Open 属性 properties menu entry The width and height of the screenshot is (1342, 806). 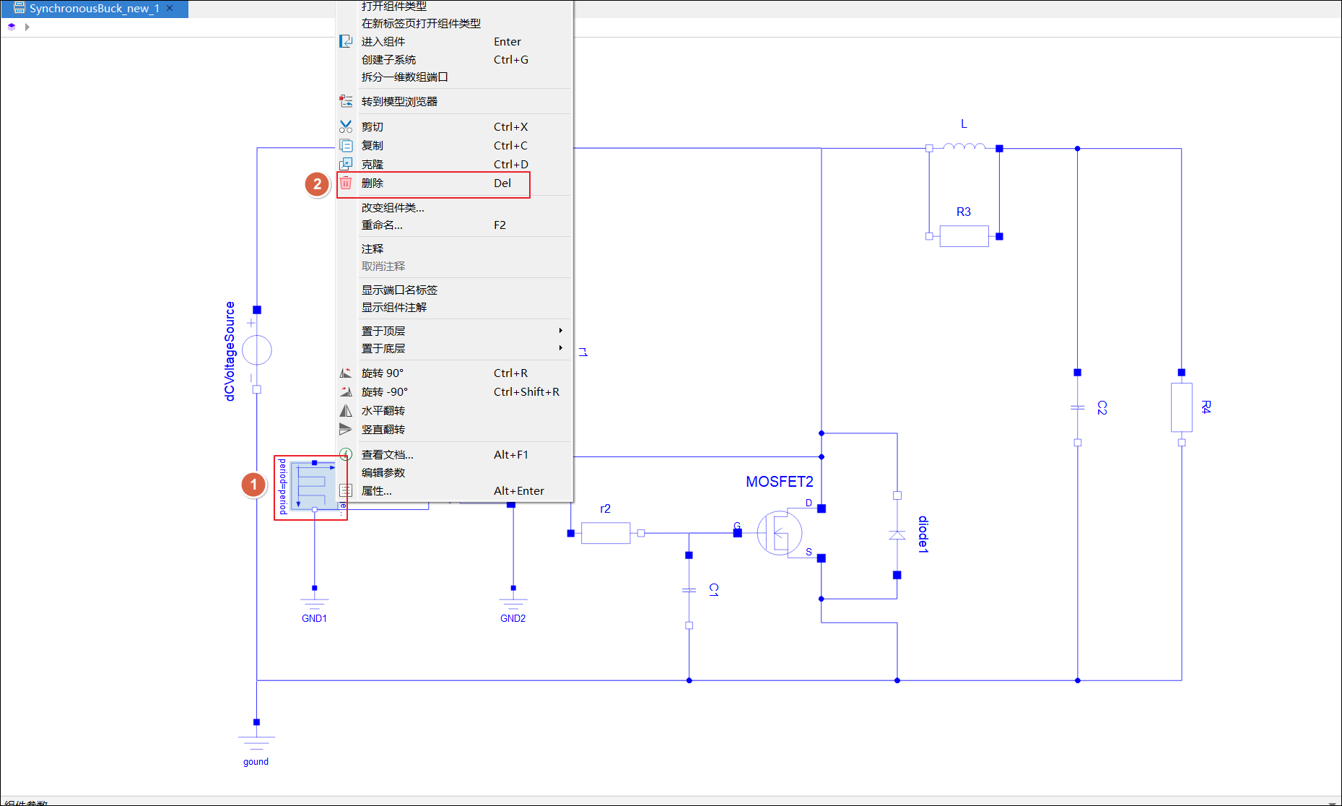377,491
